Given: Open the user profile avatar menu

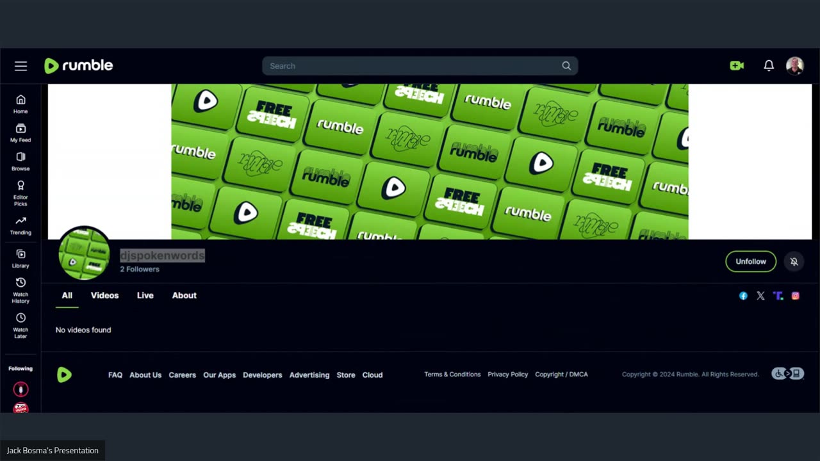Looking at the screenshot, I should click(795, 65).
